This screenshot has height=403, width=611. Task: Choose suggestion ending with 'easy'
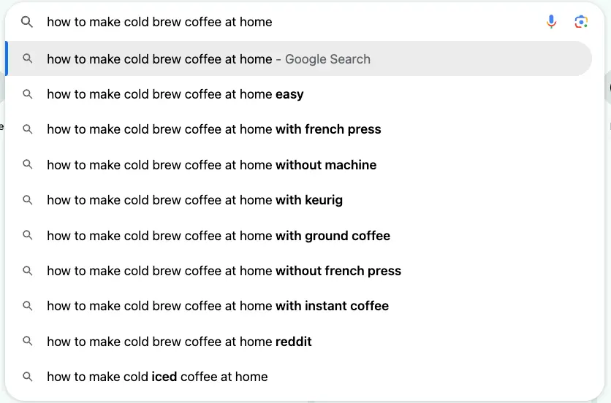click(299, 94)
